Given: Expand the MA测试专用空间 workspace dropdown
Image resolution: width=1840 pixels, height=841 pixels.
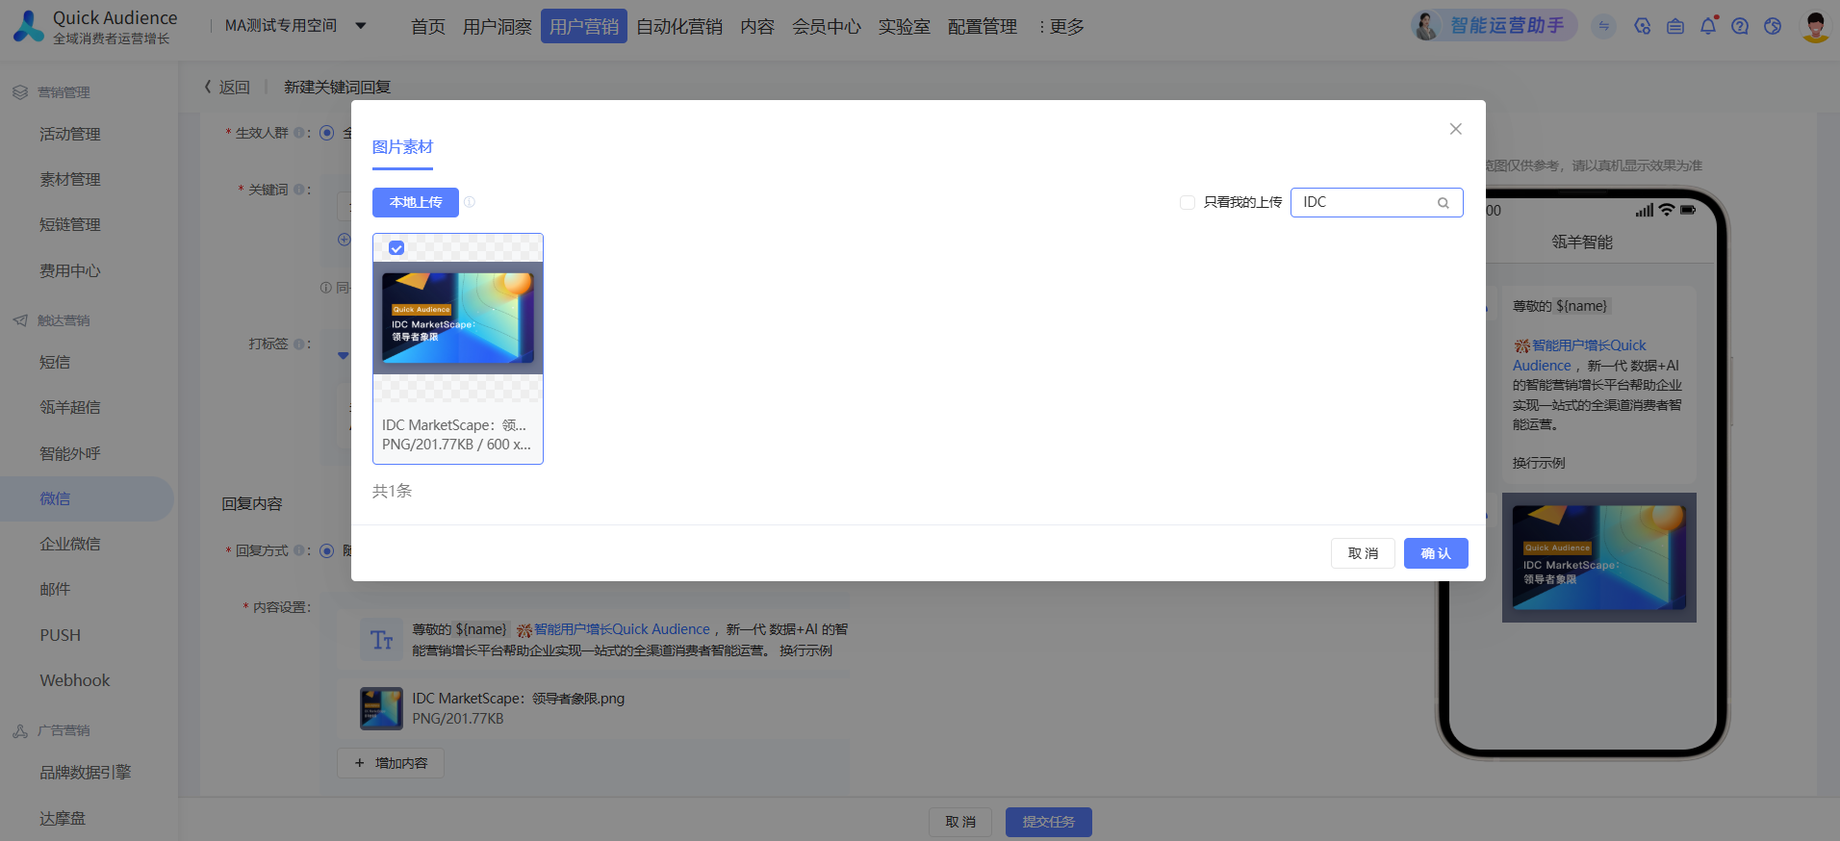Looking at the screenshot, I should (x=295, y=26).
